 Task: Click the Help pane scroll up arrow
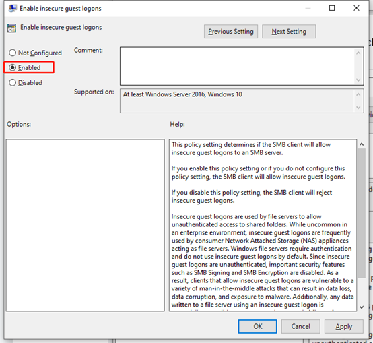click(362, 144)
